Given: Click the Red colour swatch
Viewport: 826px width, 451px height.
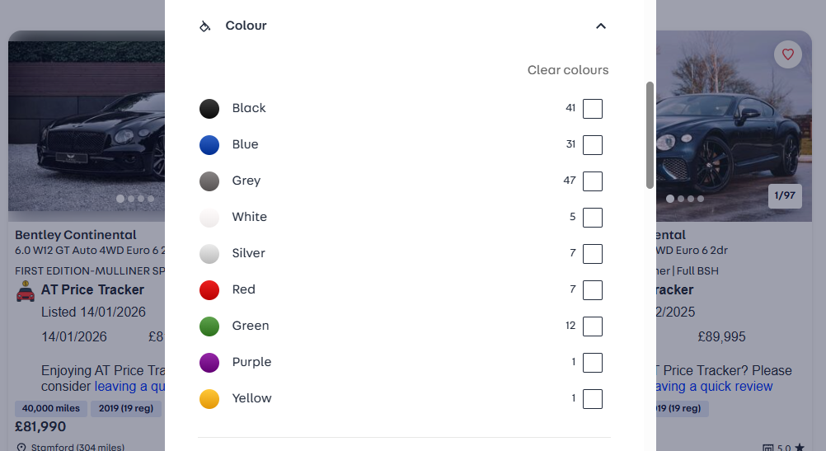Looking at the screenshot, I should coord(209,290).
